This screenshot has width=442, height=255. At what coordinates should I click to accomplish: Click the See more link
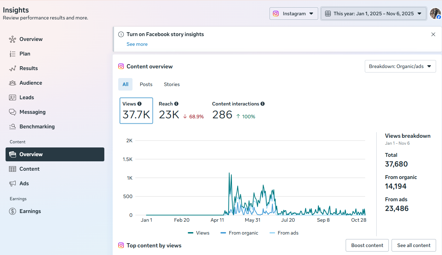[x=137, y=44]
